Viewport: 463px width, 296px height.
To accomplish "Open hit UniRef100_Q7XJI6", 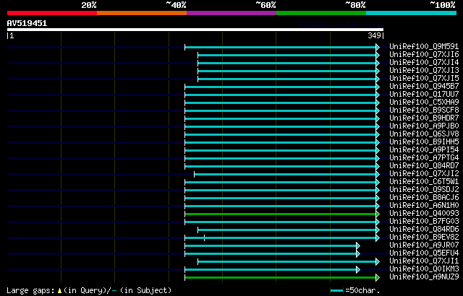I will 424,54.
